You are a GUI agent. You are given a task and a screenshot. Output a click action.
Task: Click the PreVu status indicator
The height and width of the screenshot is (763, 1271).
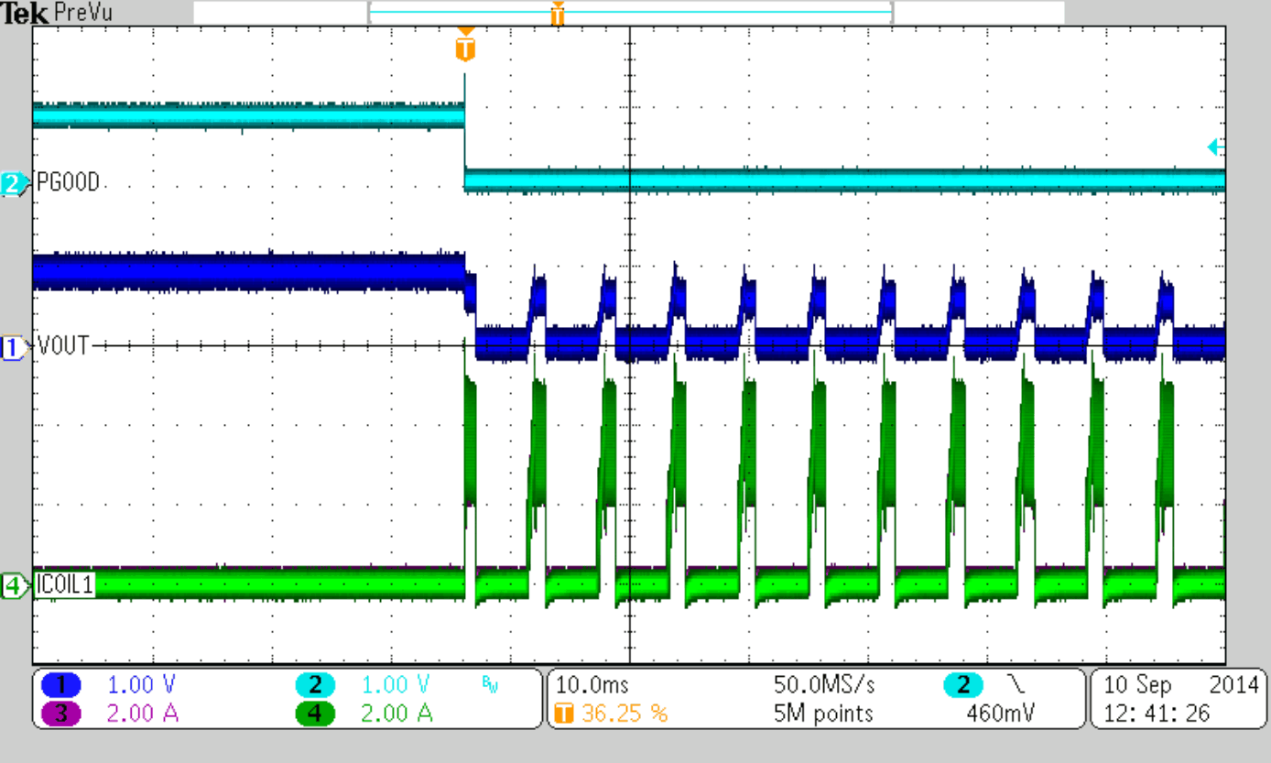click(82, 12)
